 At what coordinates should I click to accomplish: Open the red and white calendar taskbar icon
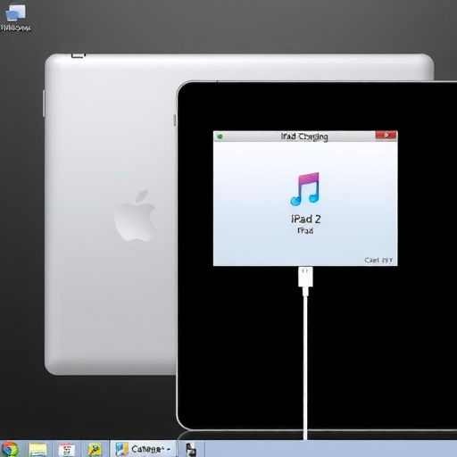point(67,450)
